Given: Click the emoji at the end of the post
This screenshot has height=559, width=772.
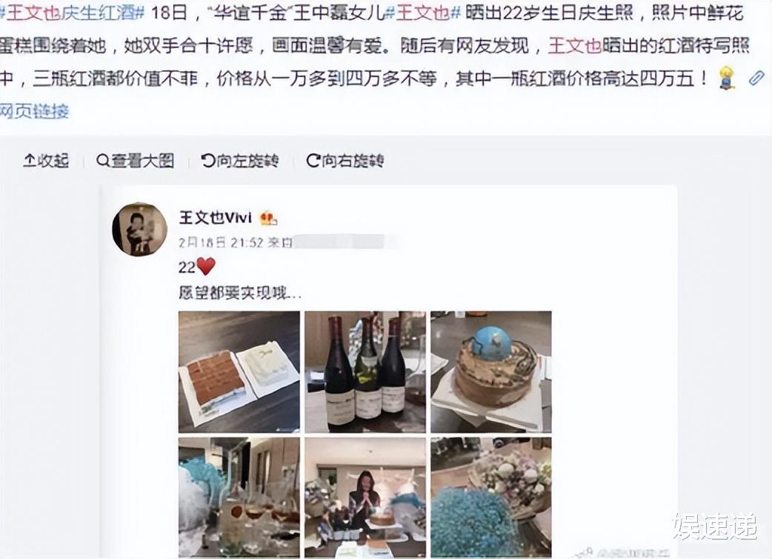Looking at the screenshot, I should [x=727, y=77].
